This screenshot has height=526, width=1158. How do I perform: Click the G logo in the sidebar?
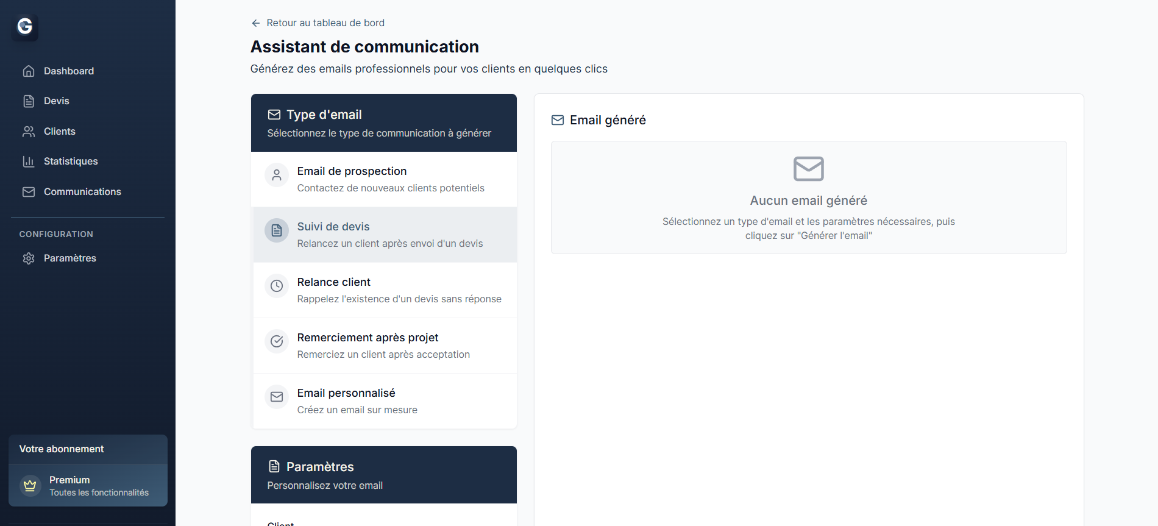25,27
